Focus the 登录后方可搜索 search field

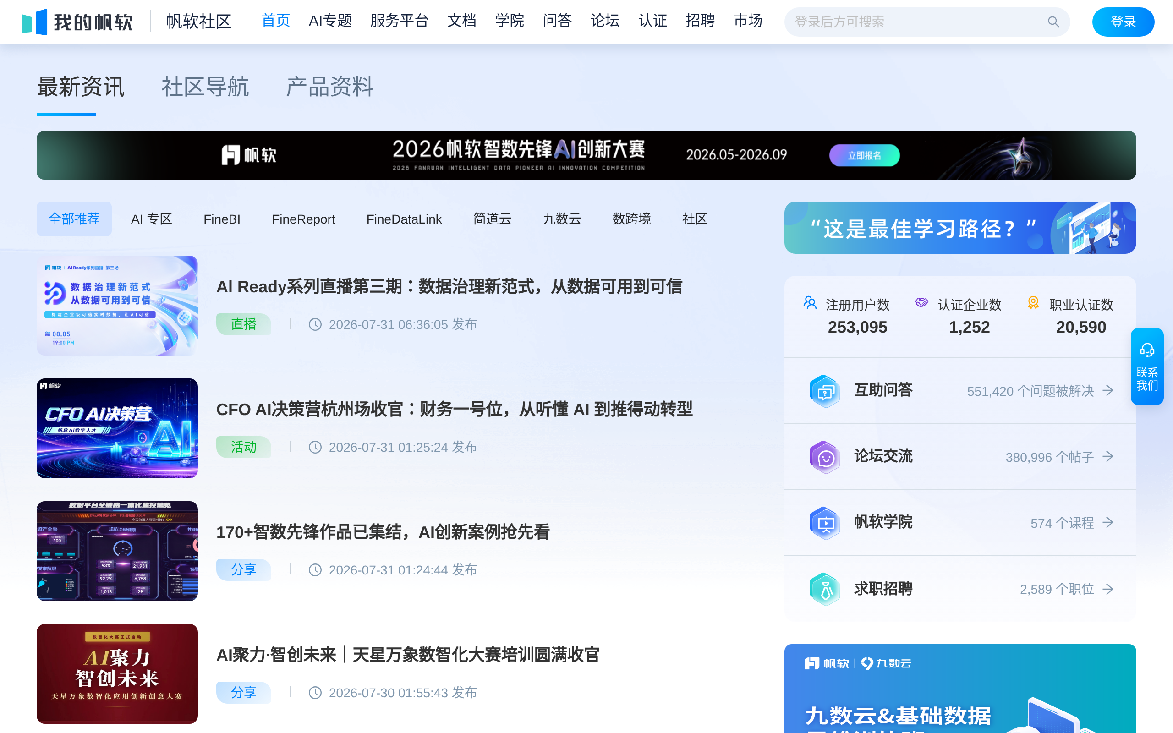tap(927, 22)
